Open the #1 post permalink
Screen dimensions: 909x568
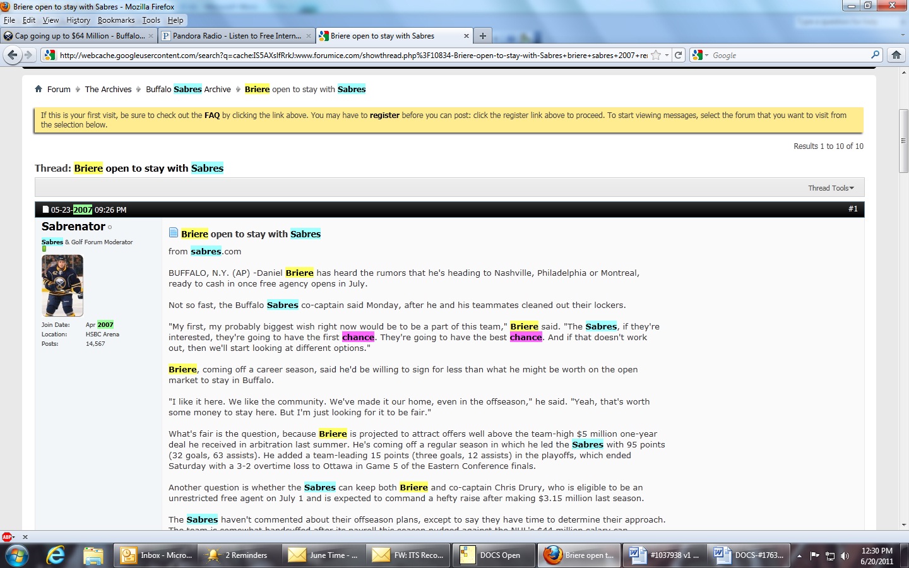853,209
